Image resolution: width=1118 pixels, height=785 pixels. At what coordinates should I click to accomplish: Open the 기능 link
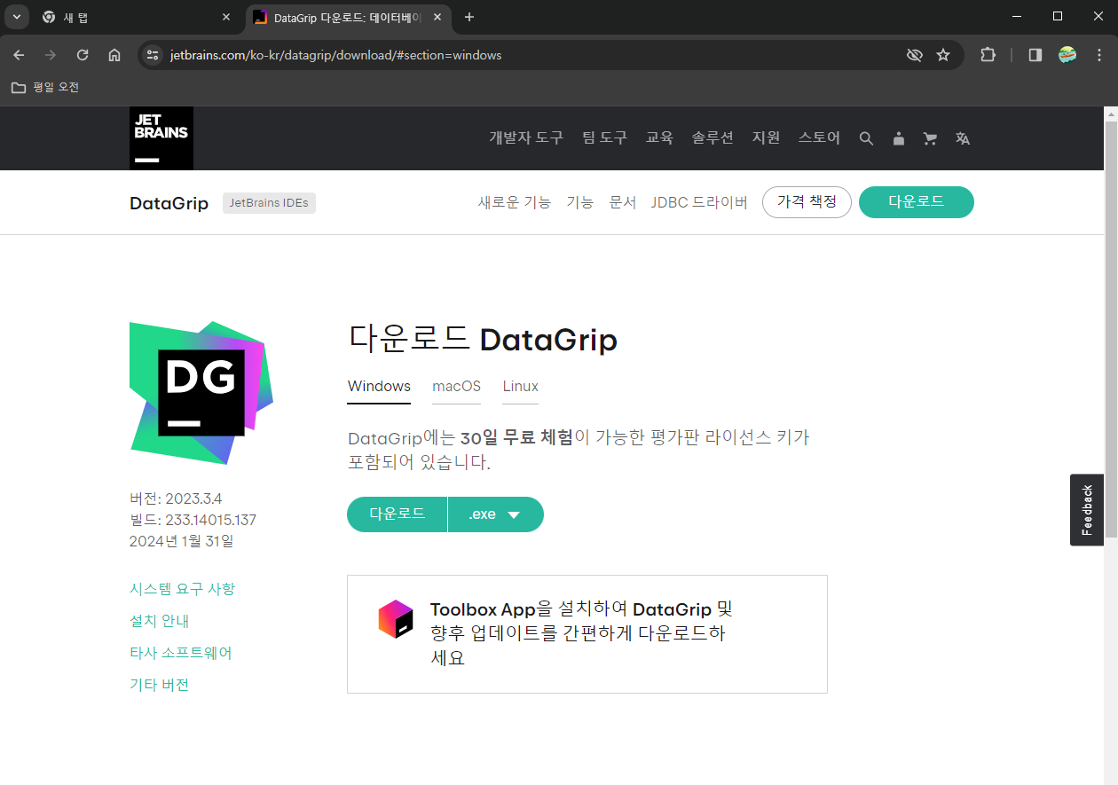(579, 202)
